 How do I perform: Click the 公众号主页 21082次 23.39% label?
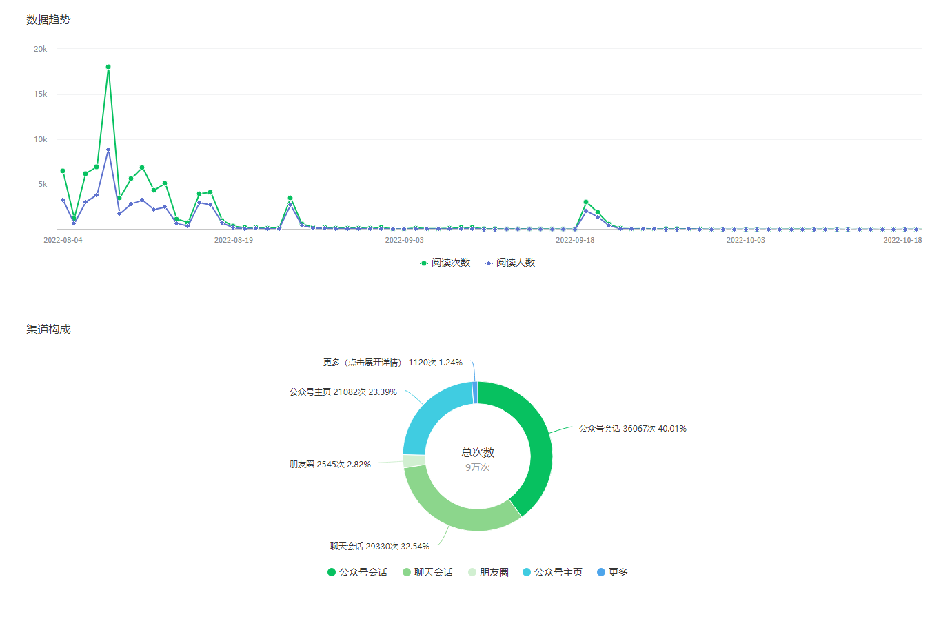click(343, 392)
